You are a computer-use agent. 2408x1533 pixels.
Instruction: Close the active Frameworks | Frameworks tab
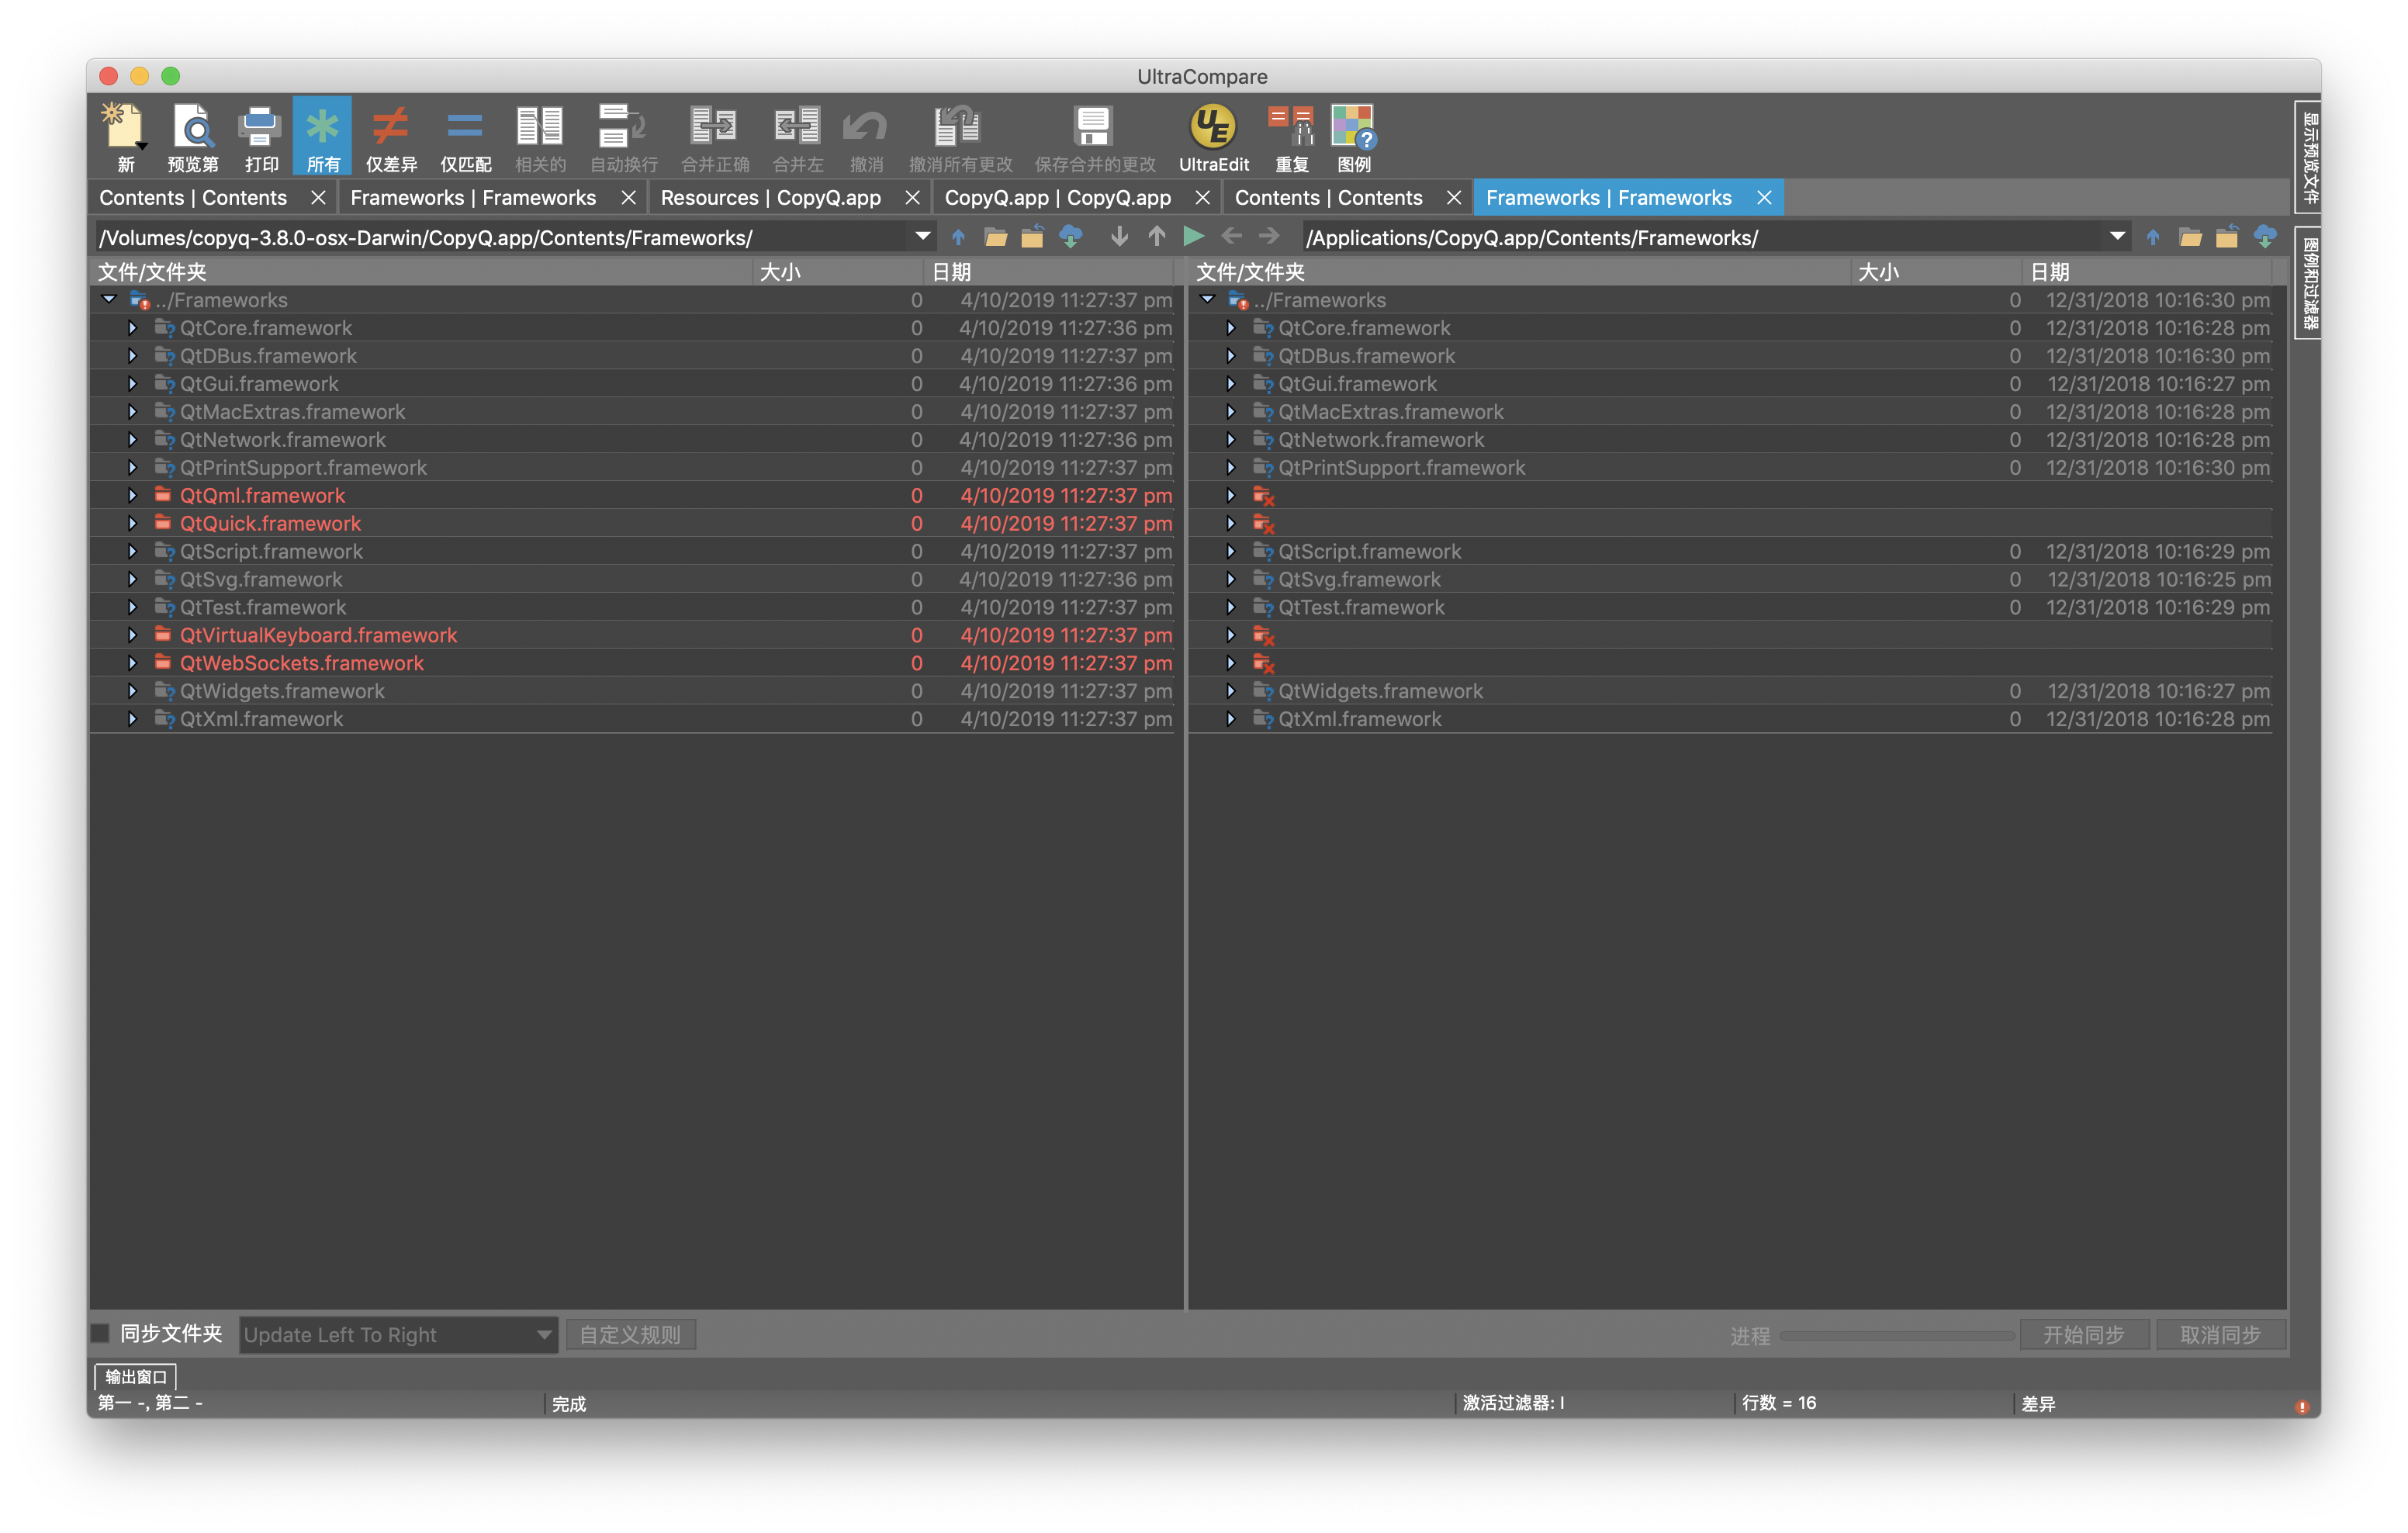click(1764, 197)
